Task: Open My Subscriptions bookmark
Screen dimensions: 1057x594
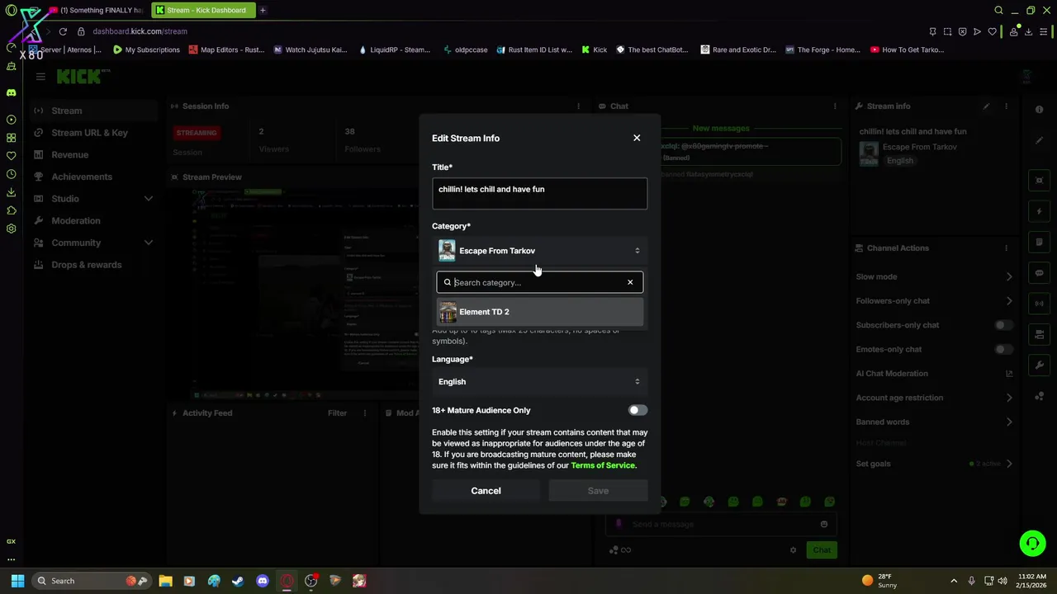Action: tap(146, 49)
